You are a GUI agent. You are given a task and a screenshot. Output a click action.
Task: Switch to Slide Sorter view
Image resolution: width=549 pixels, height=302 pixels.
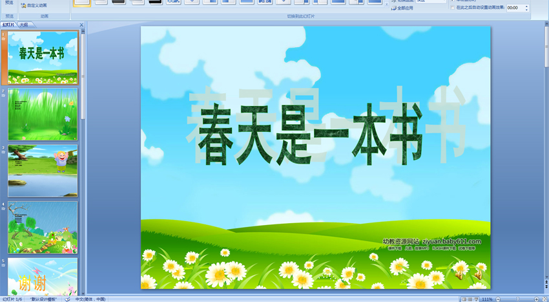tap(470, 299)
